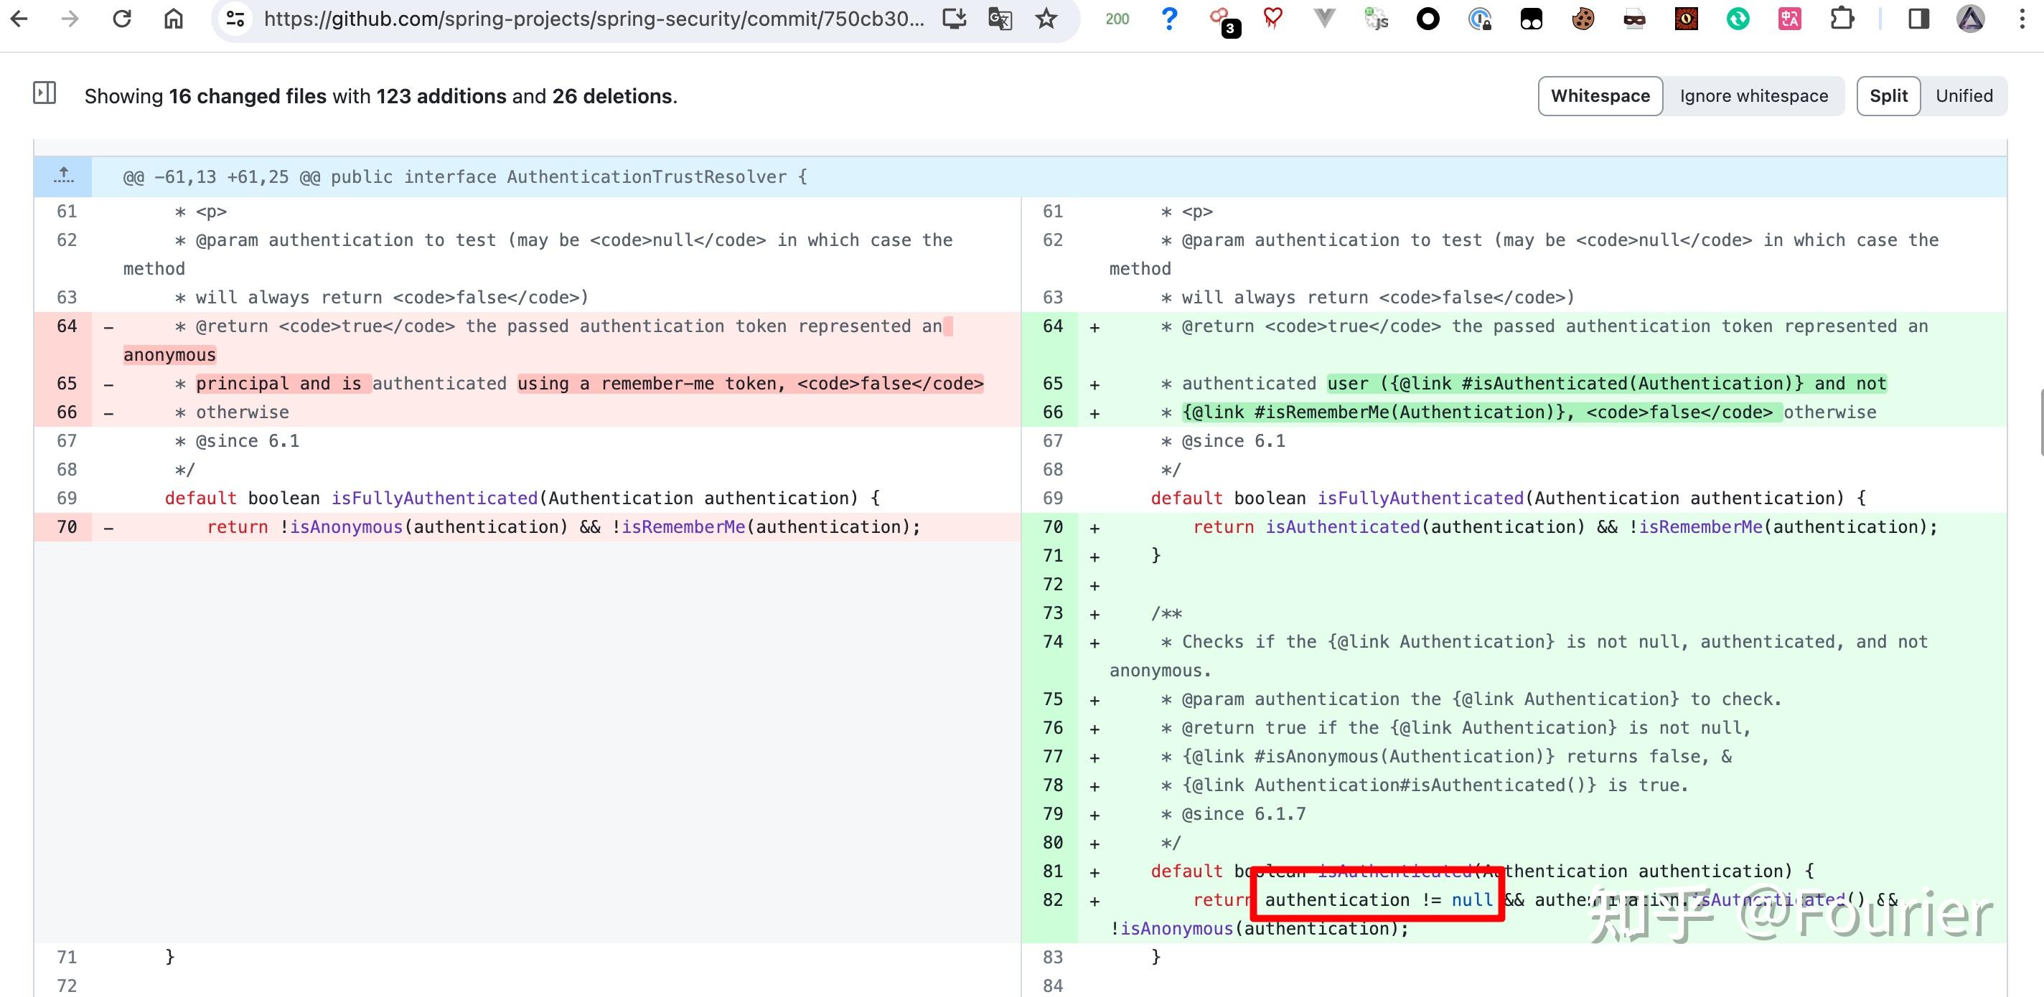Click the Split view button
The width and height of the screenshot is (2044, 997).
tap(1889, 95)
